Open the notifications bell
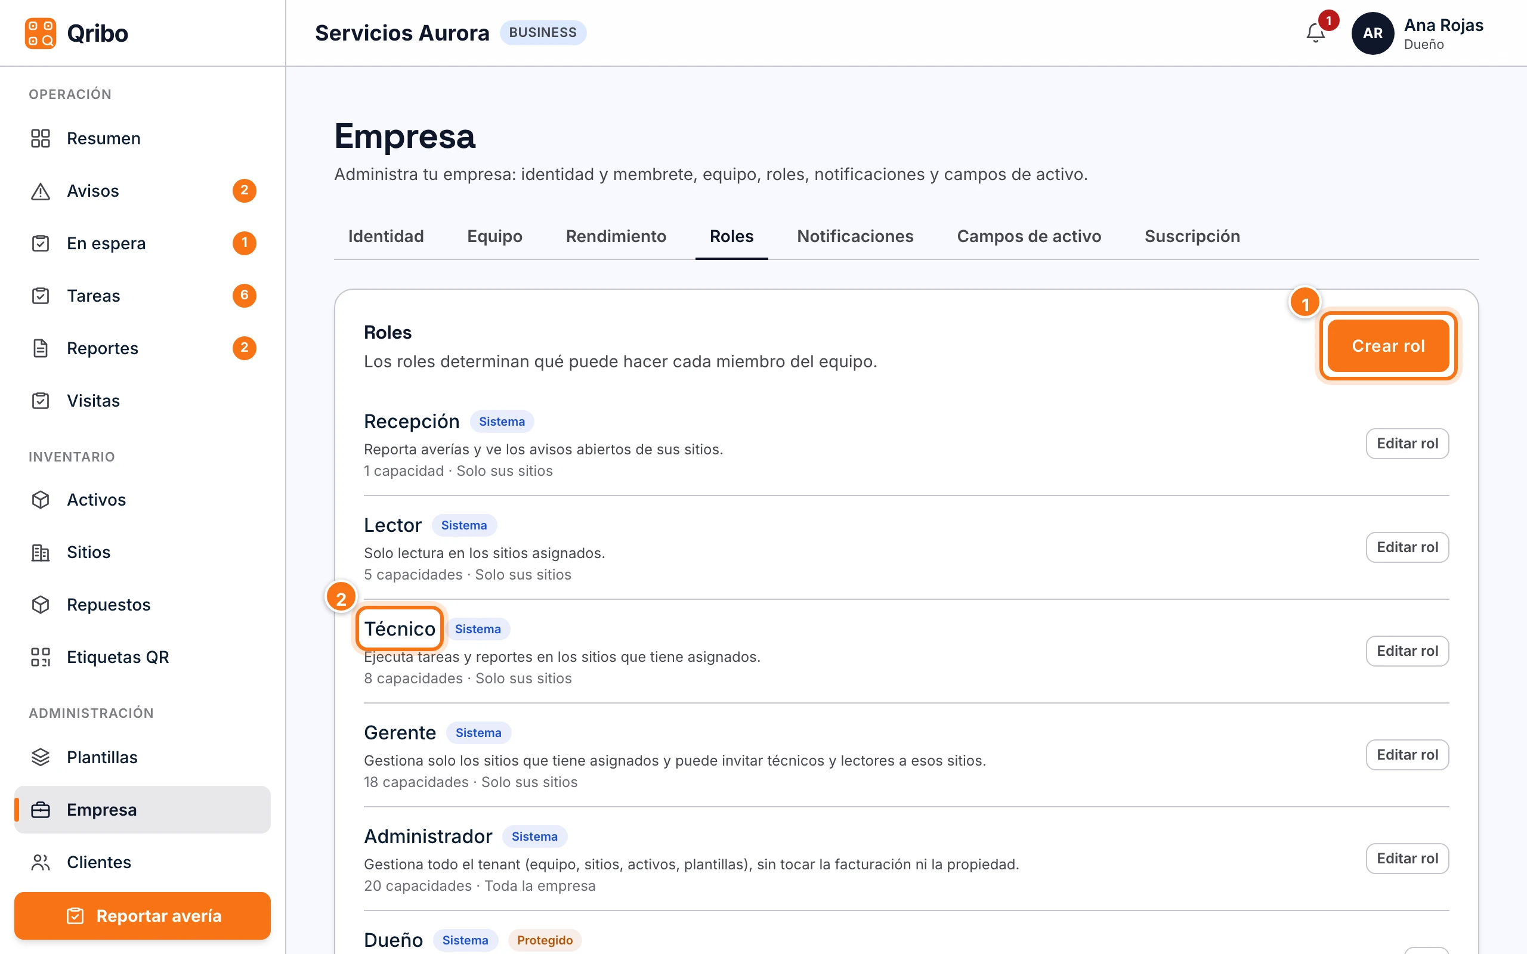The image size is (1527, 954). [1315, 33]
